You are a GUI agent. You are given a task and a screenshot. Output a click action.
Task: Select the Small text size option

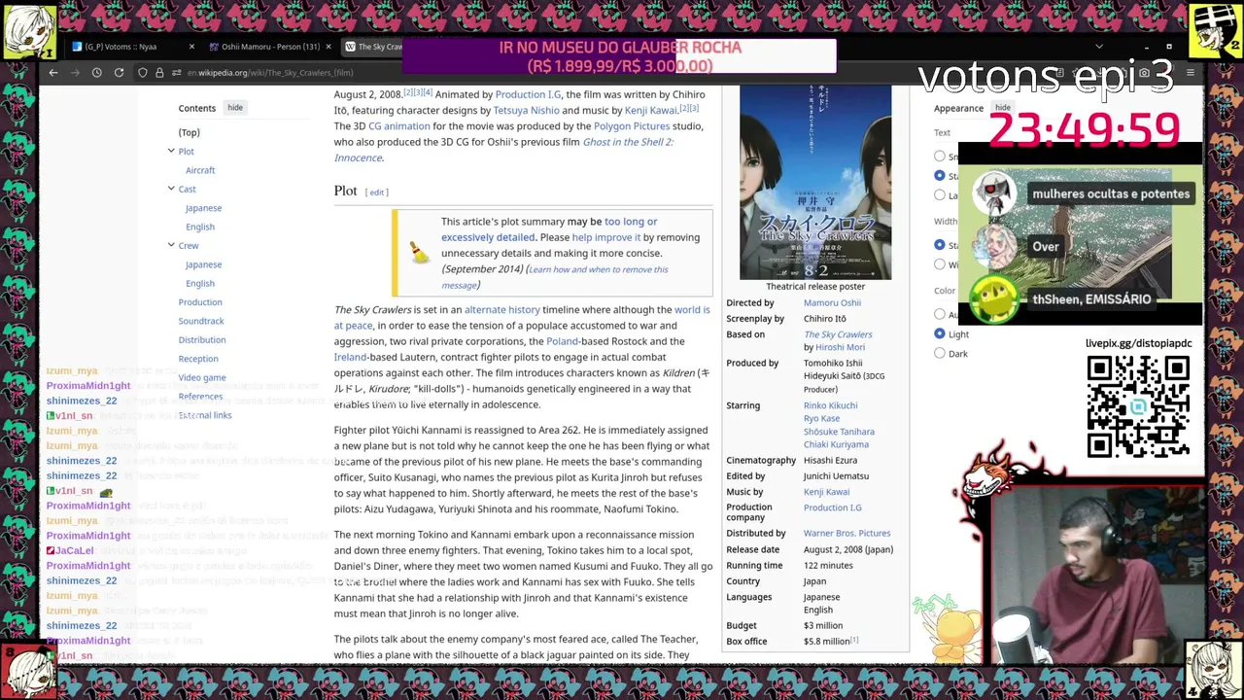coord(940,157)
